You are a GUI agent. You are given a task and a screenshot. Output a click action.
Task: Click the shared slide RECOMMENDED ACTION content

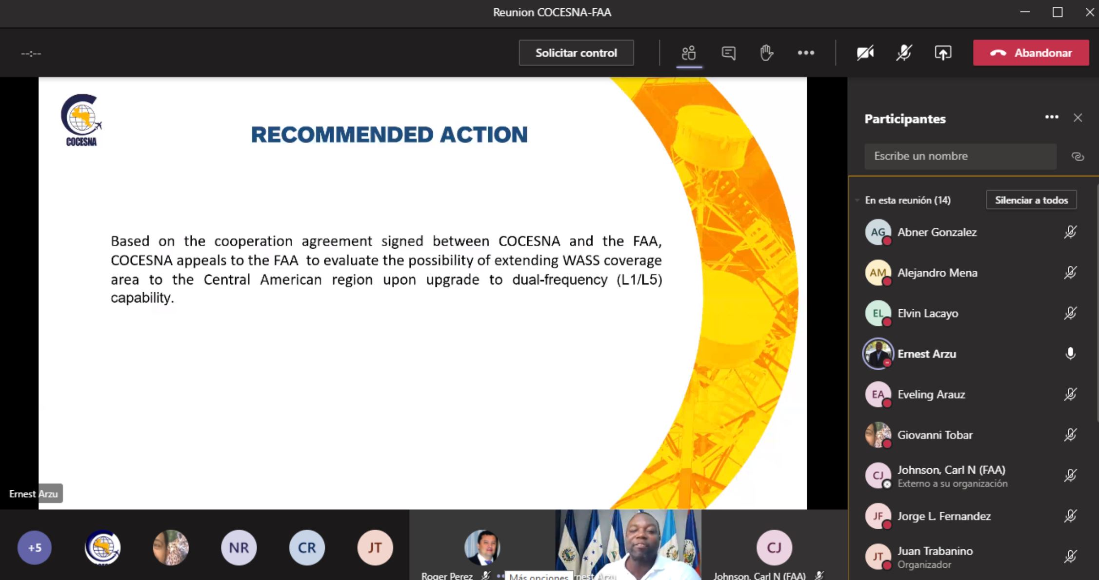pyautogui.click(x=422, y=293)
